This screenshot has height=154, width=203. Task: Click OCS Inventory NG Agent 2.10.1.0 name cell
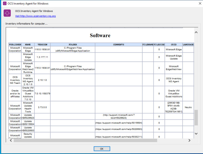pos(28,80)
